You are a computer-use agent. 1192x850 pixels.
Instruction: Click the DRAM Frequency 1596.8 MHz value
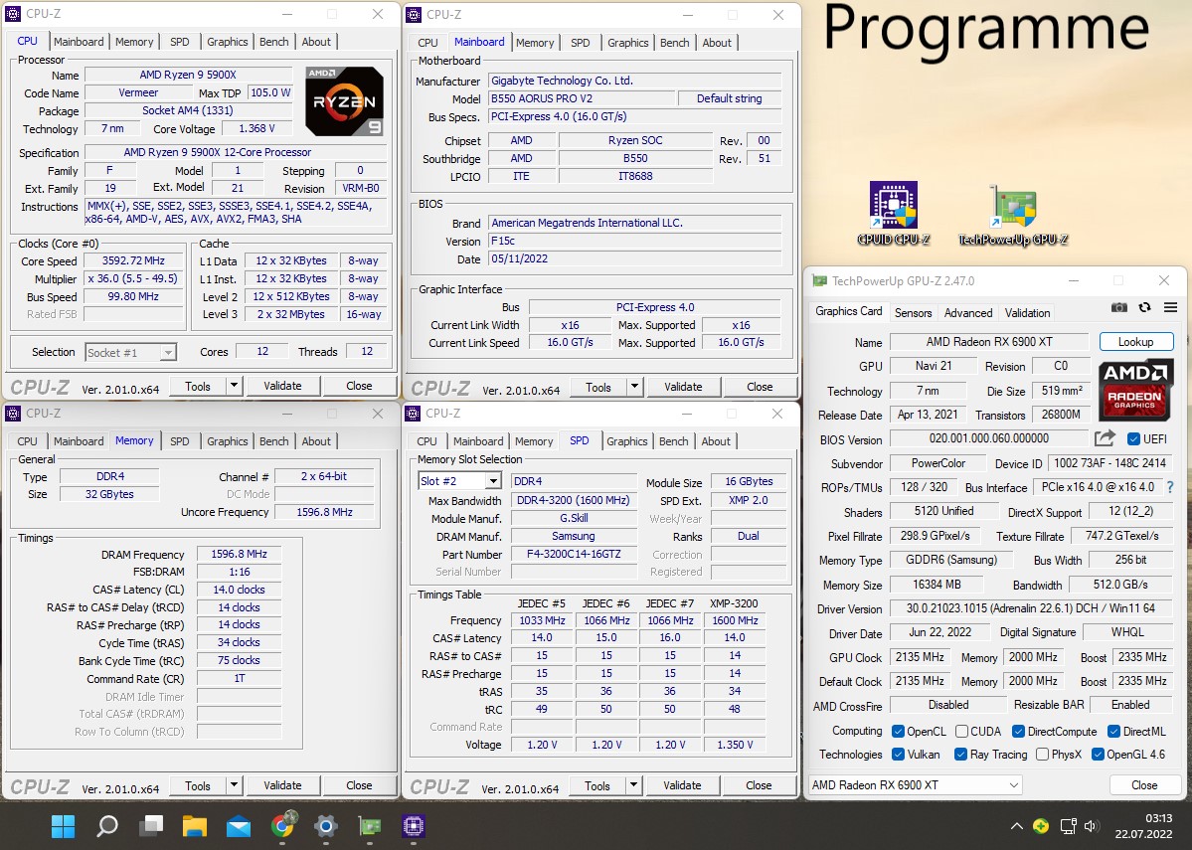point(239,555)
